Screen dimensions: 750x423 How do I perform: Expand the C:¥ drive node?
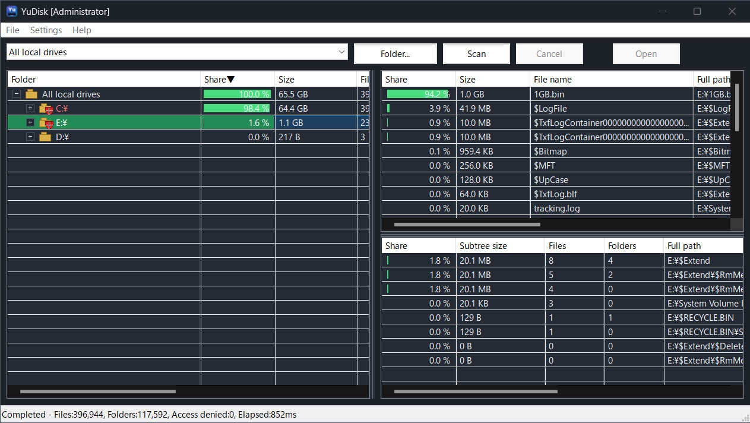(30, 108)
